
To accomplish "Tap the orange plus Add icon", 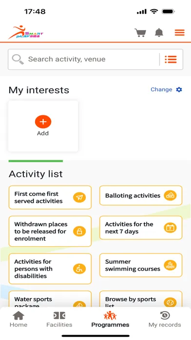I will pos(43,122).
